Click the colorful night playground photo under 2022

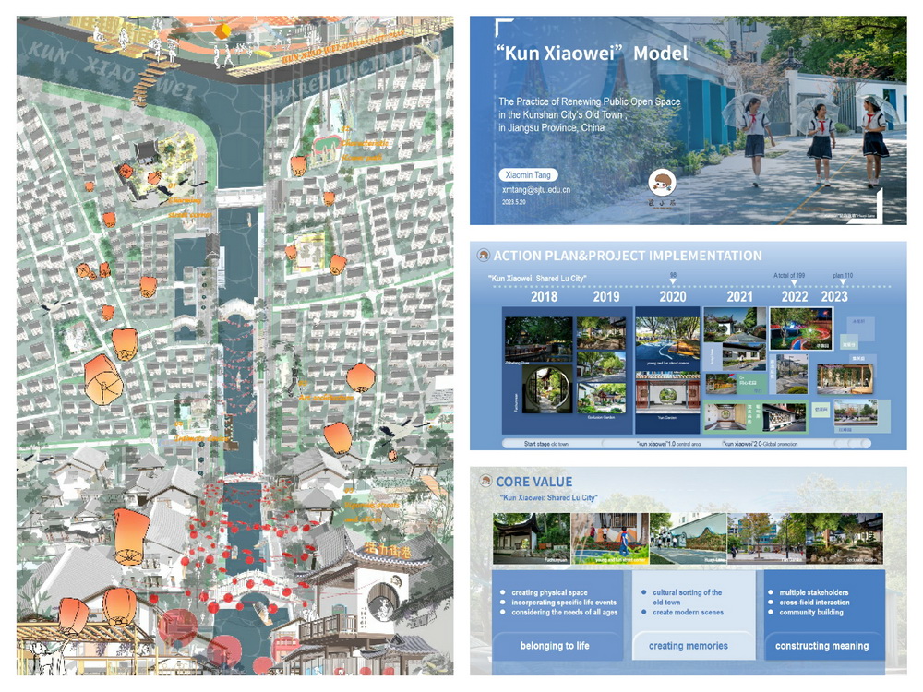coord(800,328)
